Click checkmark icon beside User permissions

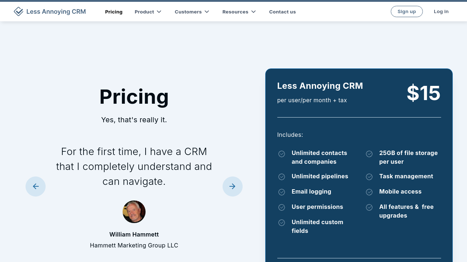coord(282,207)
